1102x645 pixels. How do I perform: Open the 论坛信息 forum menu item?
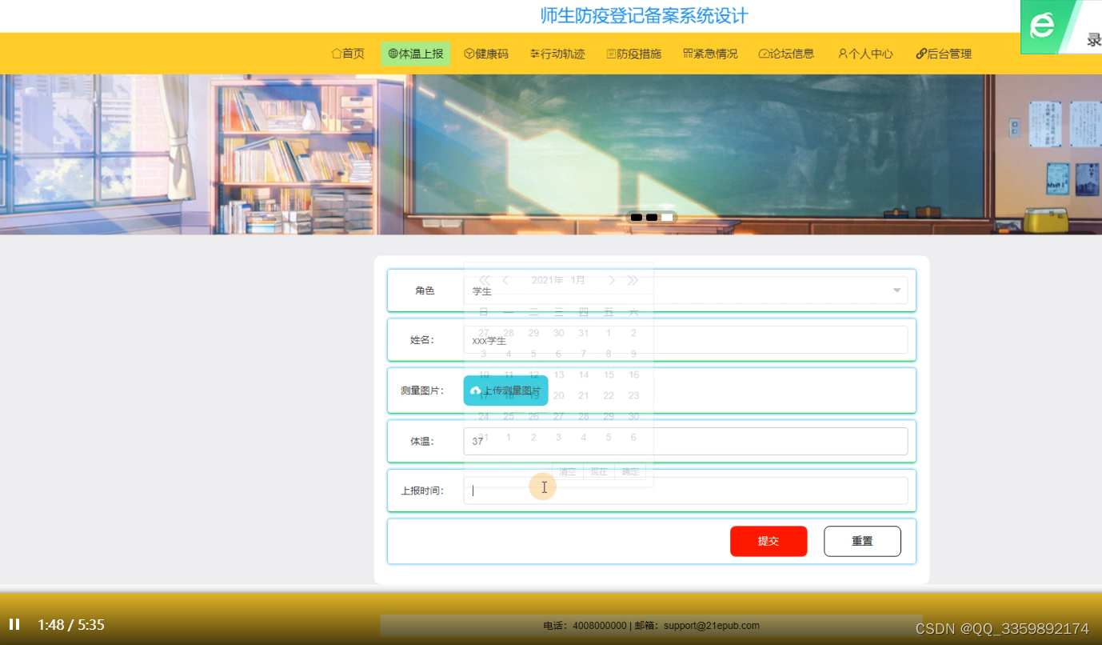(x=786, y=54)
